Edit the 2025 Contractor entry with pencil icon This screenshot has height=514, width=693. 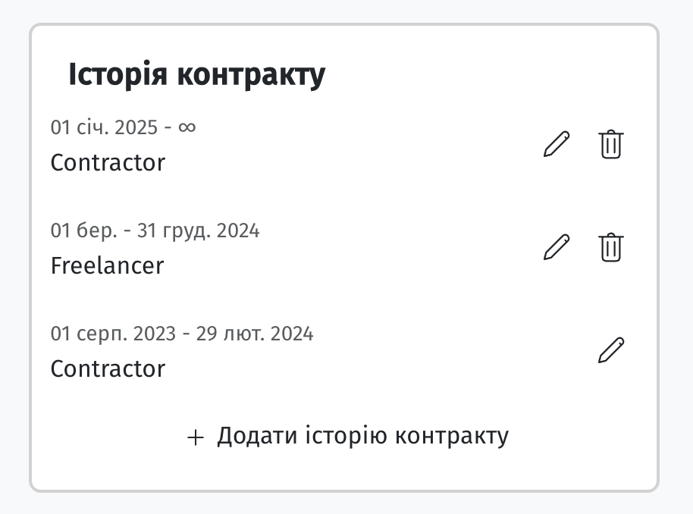pyautogui.click(x=557, y=144)
